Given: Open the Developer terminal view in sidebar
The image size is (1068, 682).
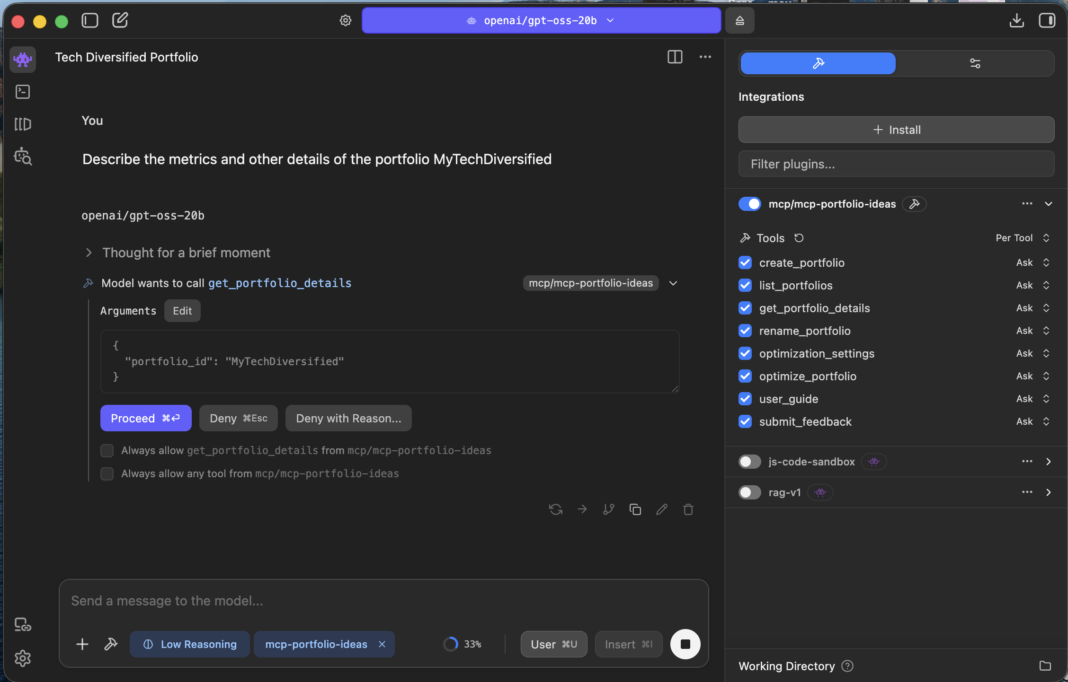Looking at the screenshot, I should click(x=23, y=92).
